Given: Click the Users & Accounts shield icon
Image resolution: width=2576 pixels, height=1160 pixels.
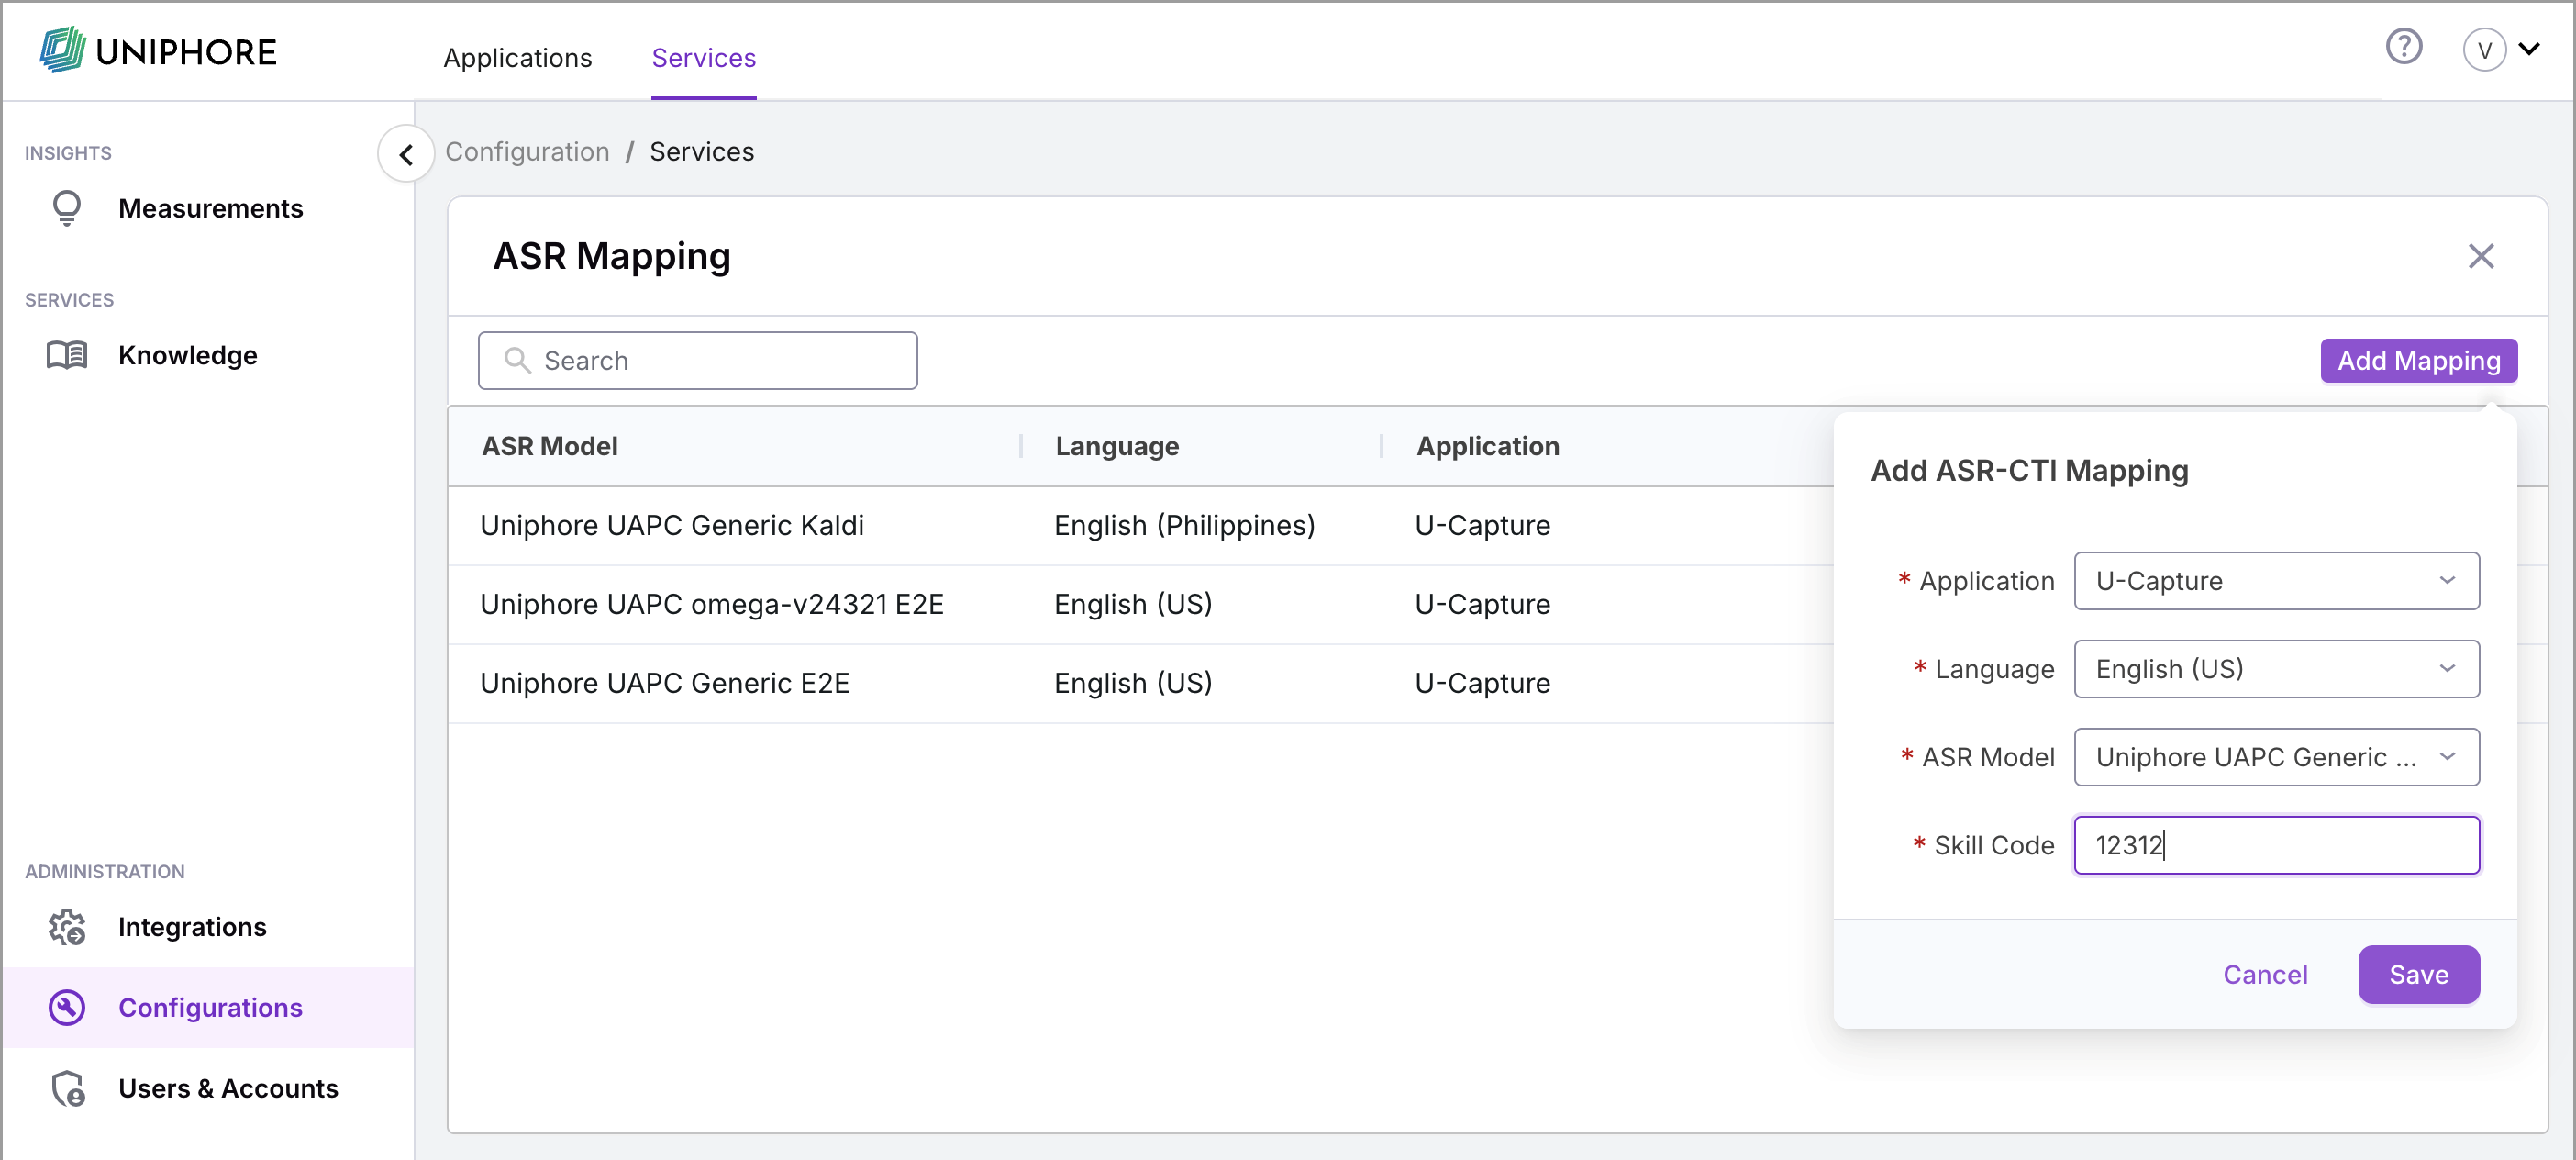Looking at the screenshot, I should coord(67,1088).
